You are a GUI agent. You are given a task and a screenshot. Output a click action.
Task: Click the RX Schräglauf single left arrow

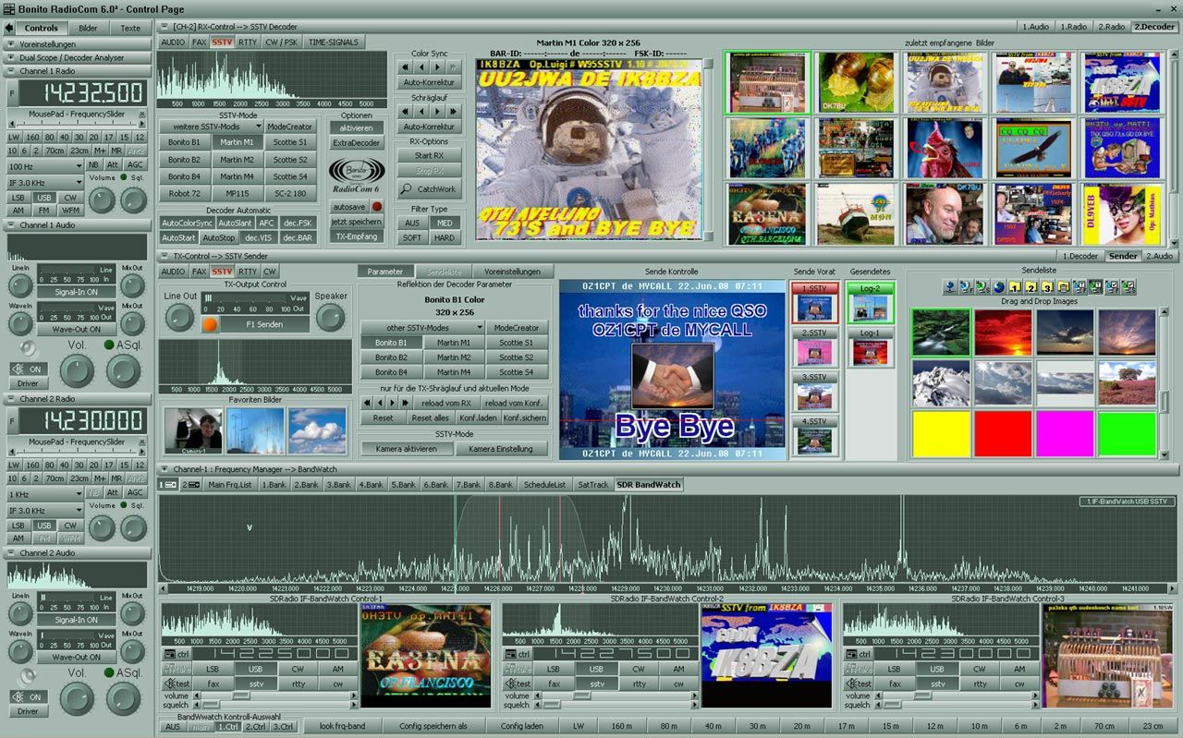(x=421, y=112)
